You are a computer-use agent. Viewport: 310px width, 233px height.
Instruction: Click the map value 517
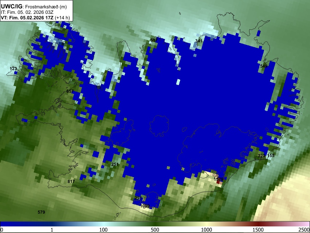click(154, 40)
